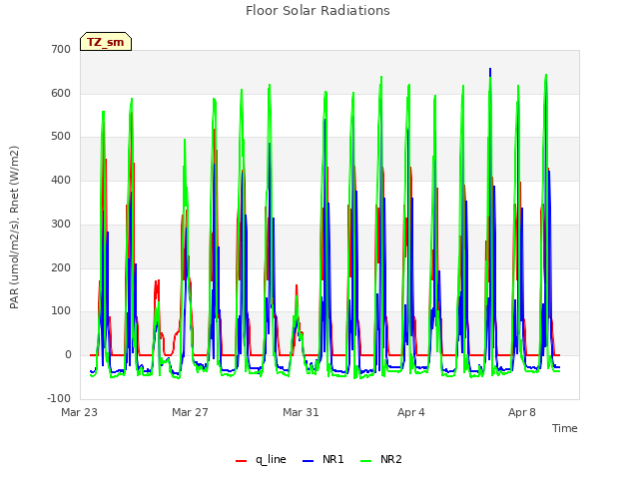
Task: Click the Floor Solar Radiations title
Action: (x=318, y=11)
